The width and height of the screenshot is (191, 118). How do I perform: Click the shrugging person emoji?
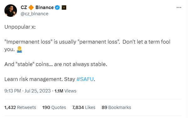click(x=19, y=49)
